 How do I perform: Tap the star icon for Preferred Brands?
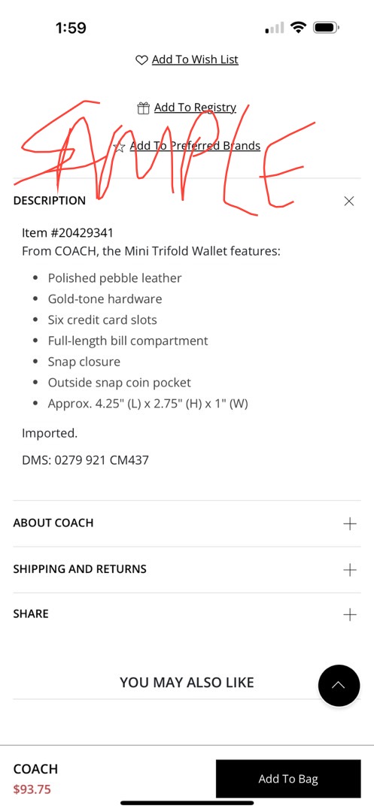pyautogui.click(x=120, y=147)
